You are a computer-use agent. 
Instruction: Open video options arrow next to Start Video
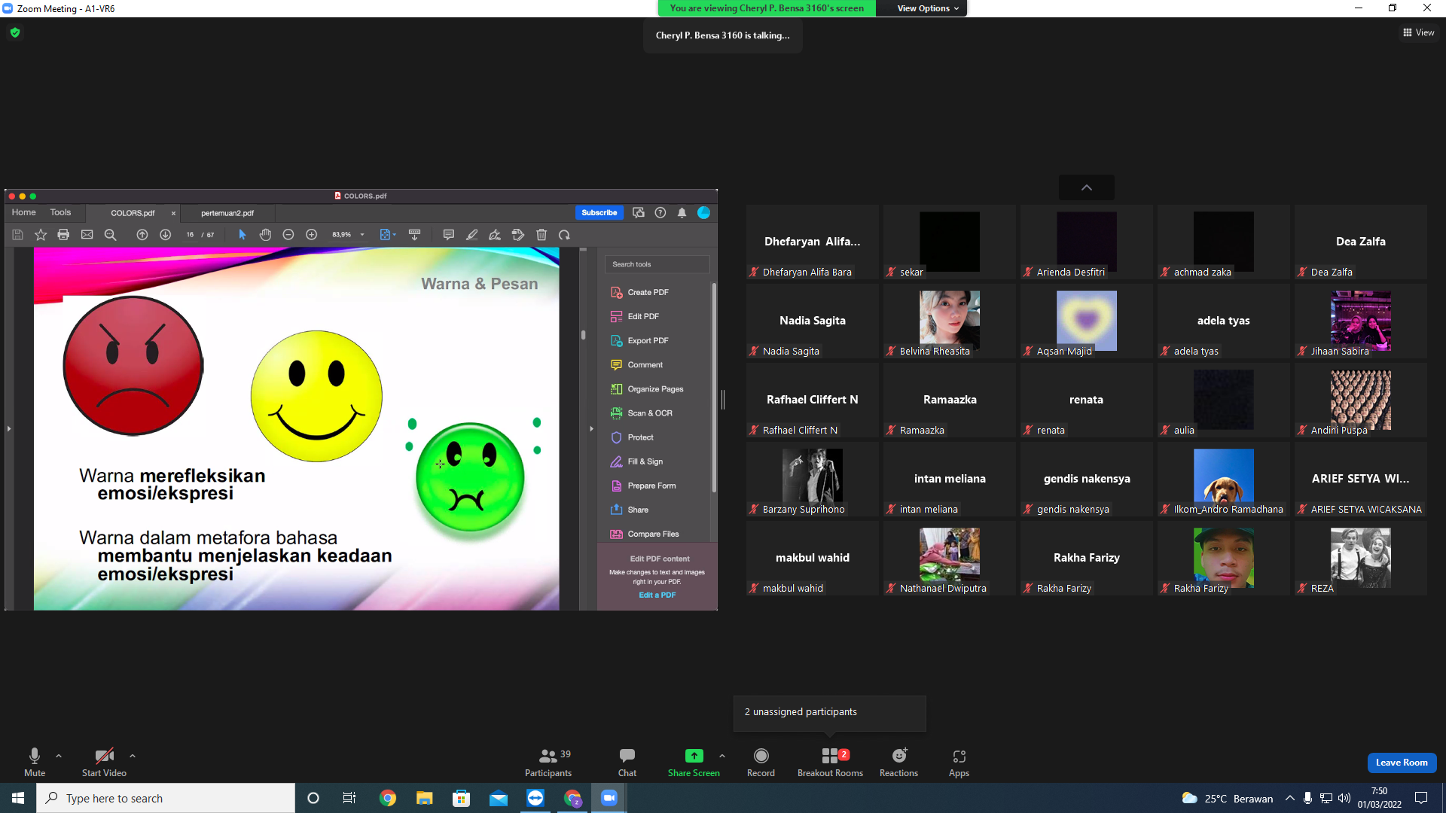tap(133, 756)
